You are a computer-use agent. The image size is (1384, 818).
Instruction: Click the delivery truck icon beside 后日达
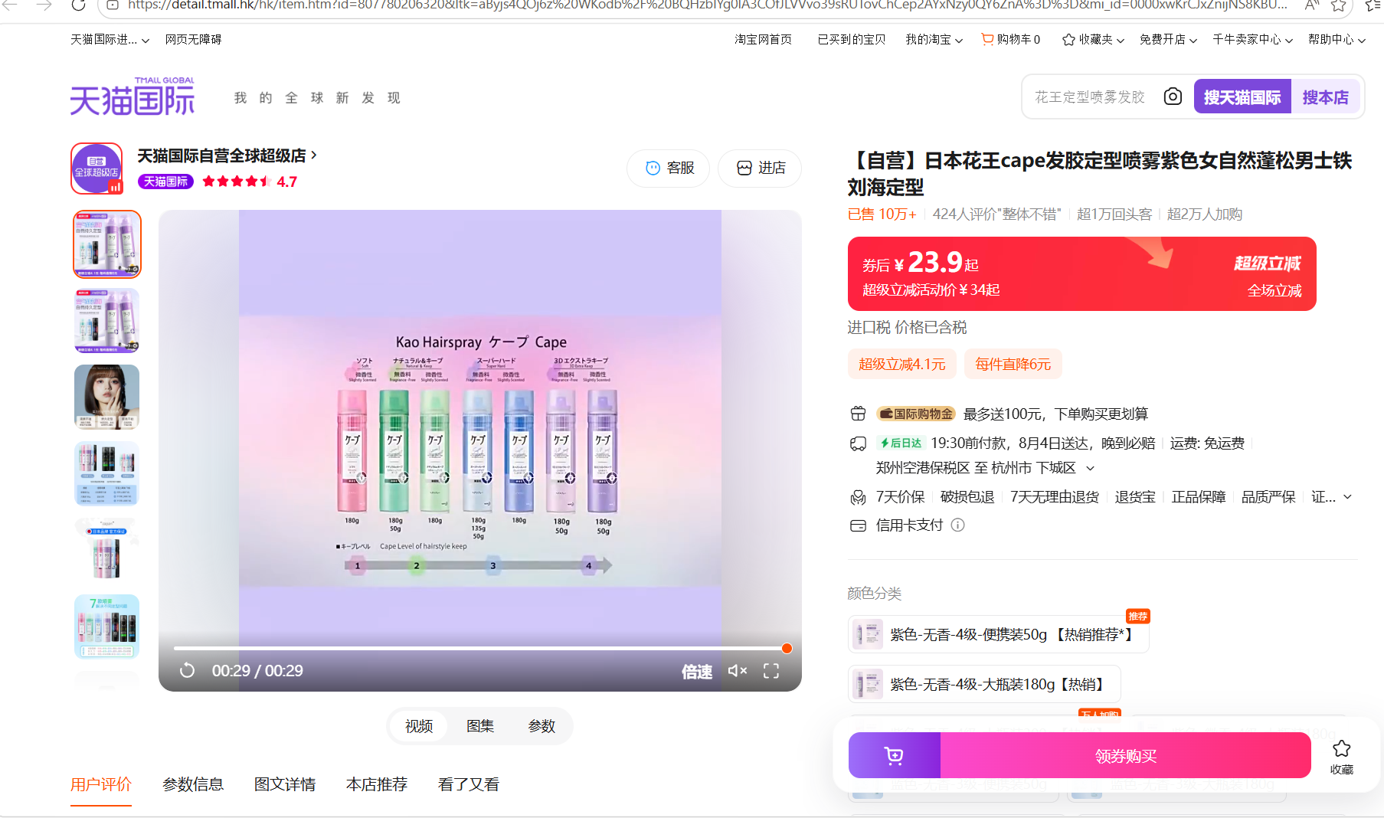[858, 443]
